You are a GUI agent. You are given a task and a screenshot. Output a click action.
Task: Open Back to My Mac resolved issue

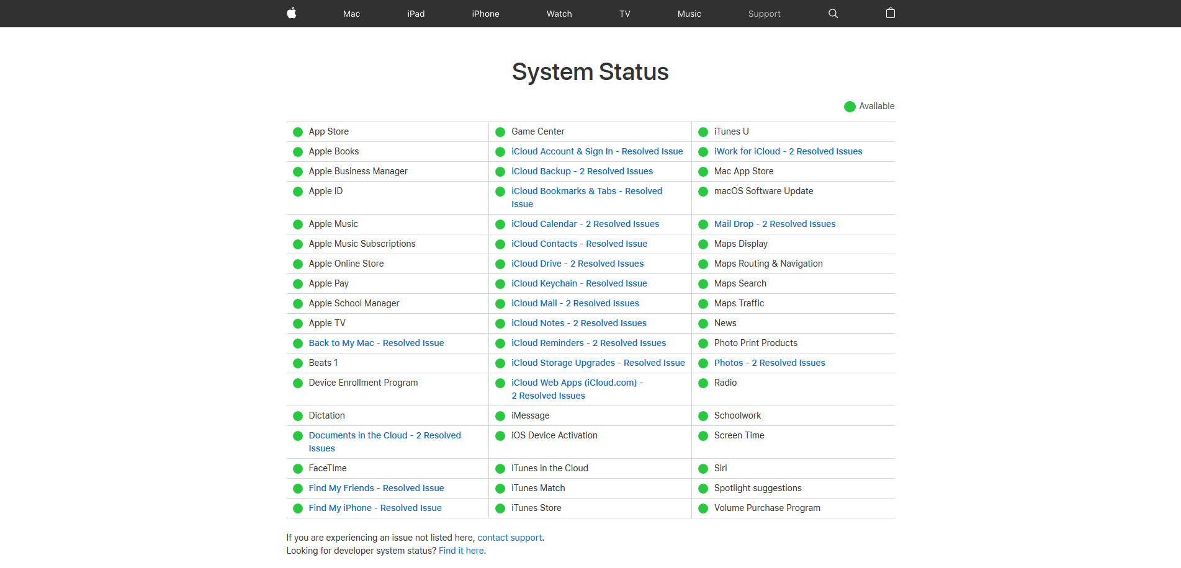[376, 343]
